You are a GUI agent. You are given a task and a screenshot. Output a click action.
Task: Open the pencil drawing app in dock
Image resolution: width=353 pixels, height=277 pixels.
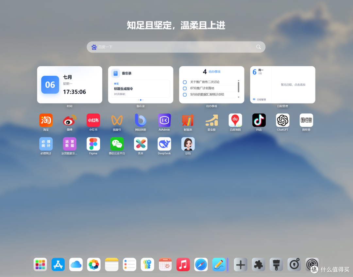pos(219,264)
